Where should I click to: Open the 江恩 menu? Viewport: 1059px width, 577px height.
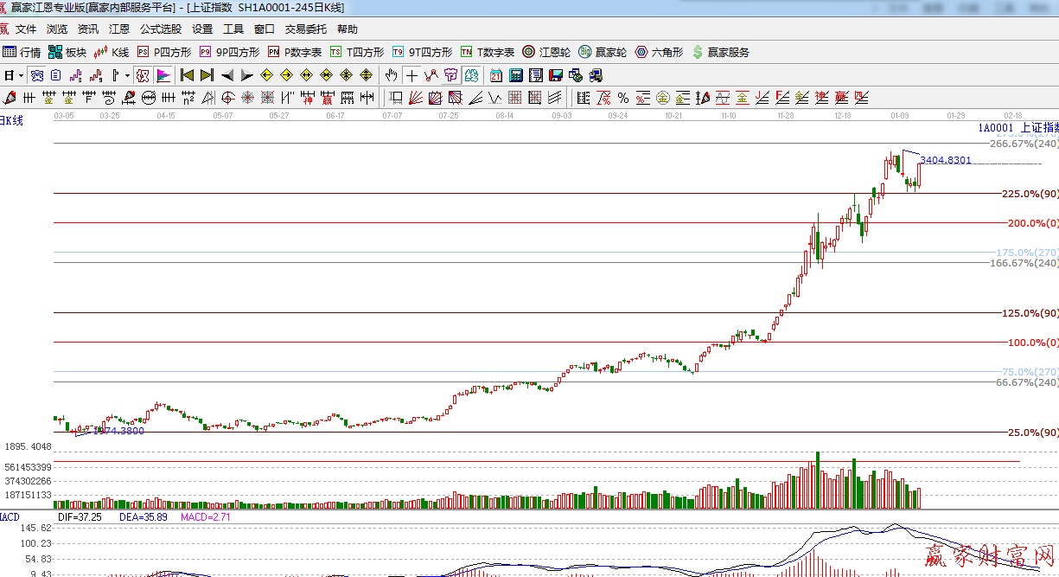pos(118,29)
